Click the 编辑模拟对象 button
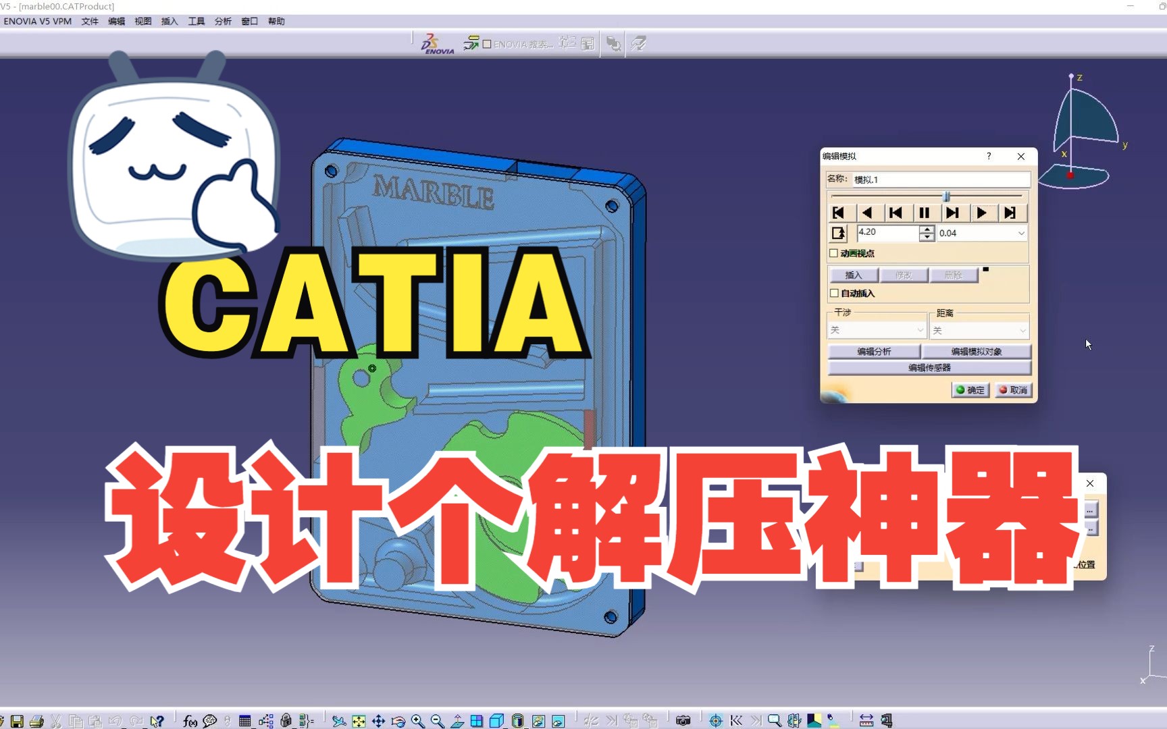This screenshot has width=1167, height=729. pyautogui.click(x=977, y=352)
